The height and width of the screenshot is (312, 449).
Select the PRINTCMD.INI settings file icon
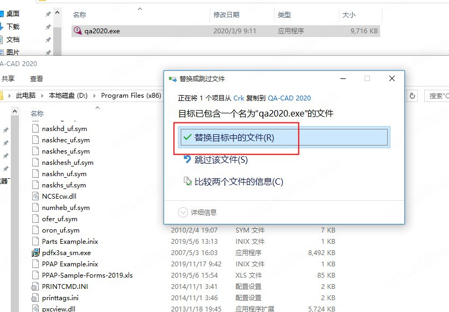tap(35, 286)
